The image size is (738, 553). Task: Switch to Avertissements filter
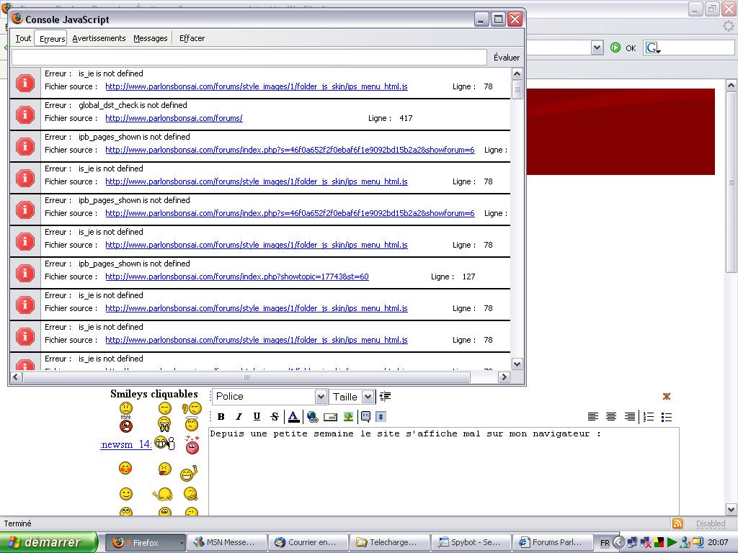pos(99,38)
